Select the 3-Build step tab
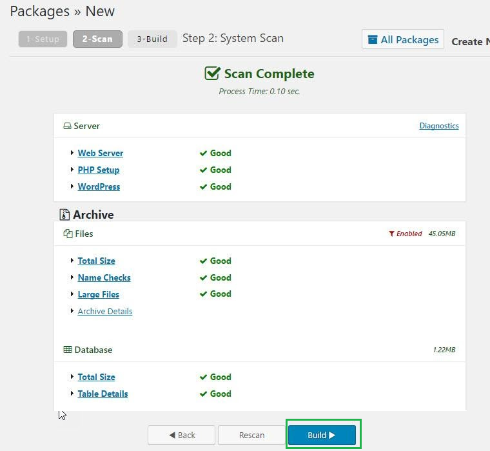The width and height of the screenshot is (490, 451). (x=152, y=39)
